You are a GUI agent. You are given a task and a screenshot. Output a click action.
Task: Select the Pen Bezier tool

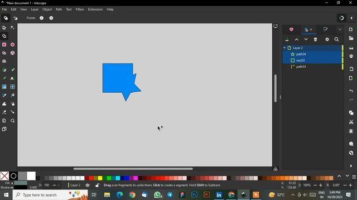[x=4, y=70]
